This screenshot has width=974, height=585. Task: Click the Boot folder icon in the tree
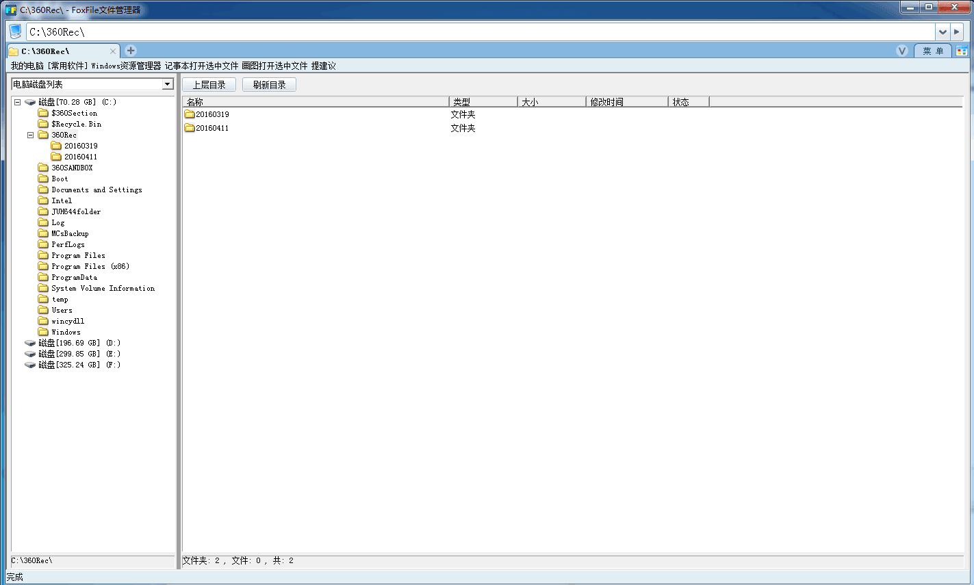click(x=43, y=179)
